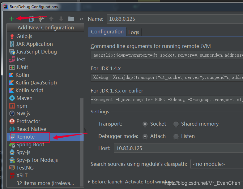Select Spring Boot list entry text

30,145
